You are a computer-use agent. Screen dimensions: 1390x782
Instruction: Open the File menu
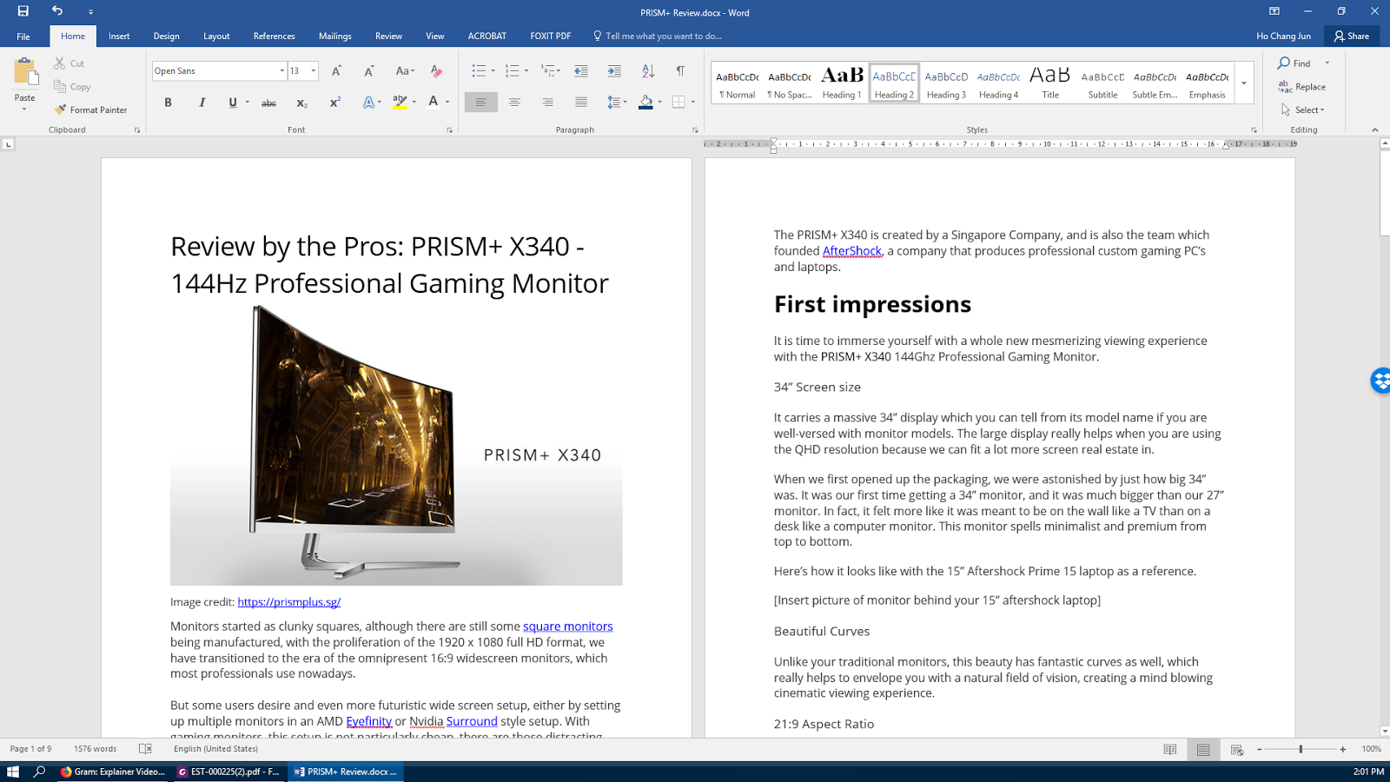[x=23, y=36]
